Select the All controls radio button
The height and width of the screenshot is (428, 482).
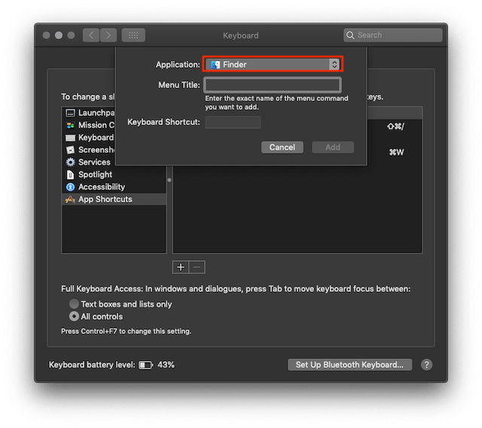pyautogui.click(x=74, y=316)
